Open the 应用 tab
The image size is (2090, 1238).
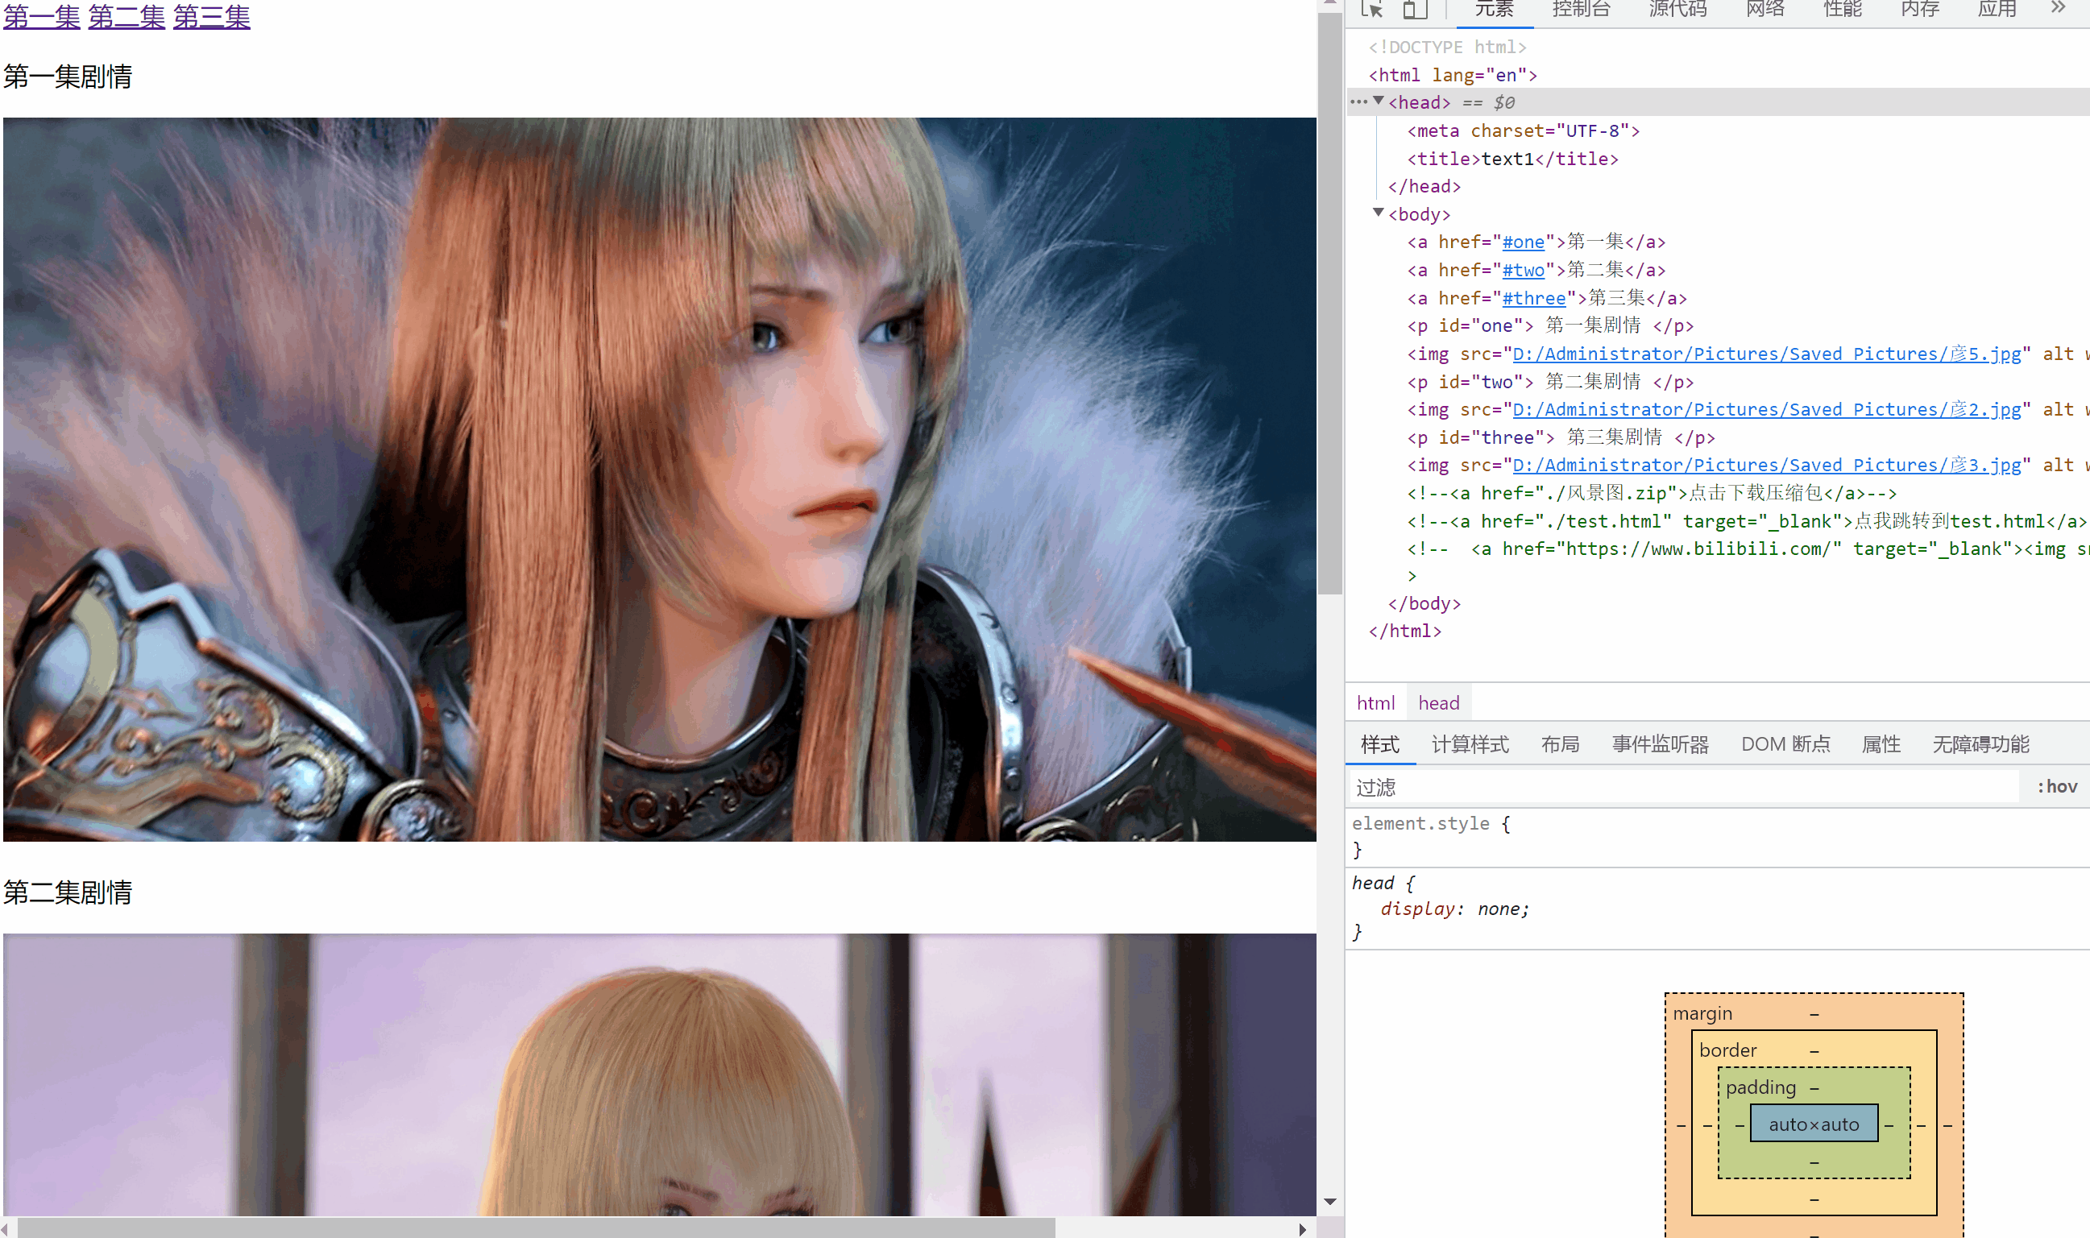point(1997,9)
